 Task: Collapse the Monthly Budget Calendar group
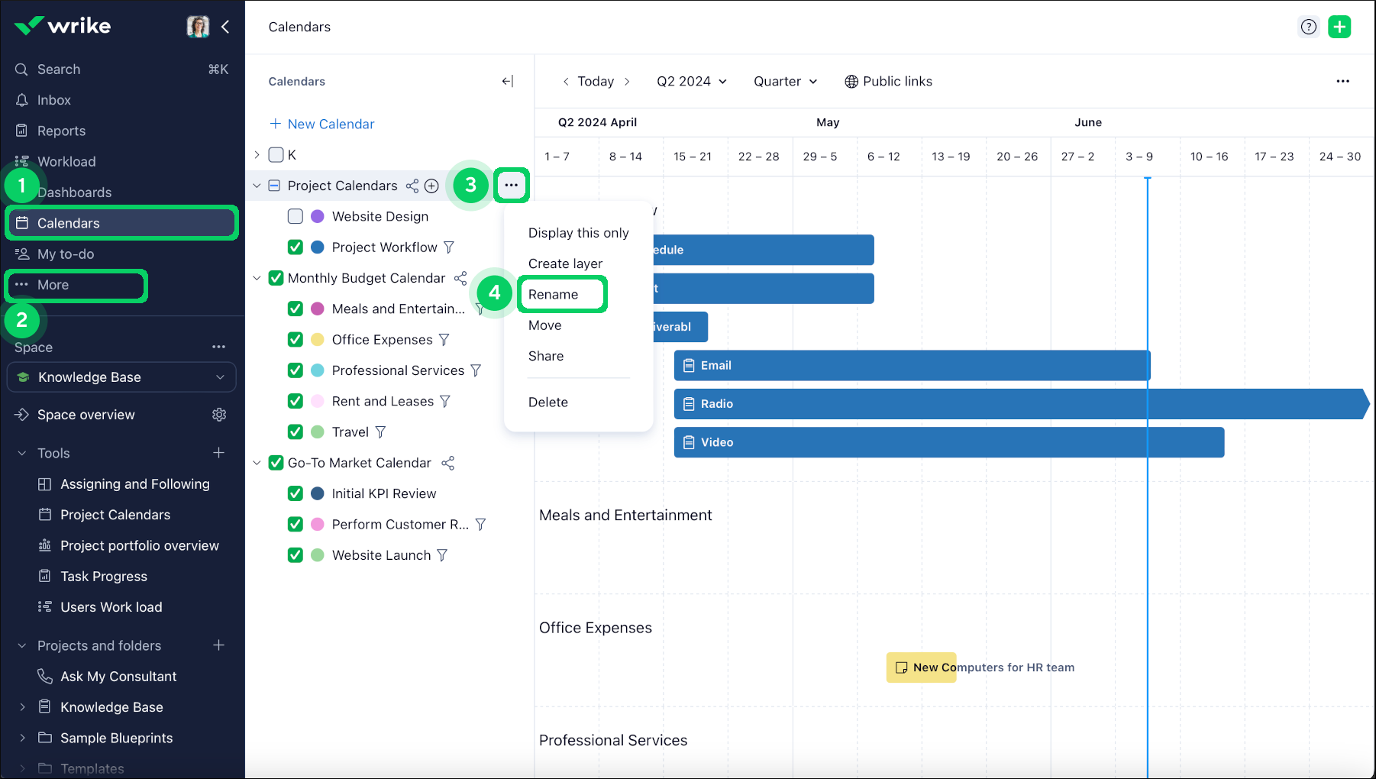point(257,278)
